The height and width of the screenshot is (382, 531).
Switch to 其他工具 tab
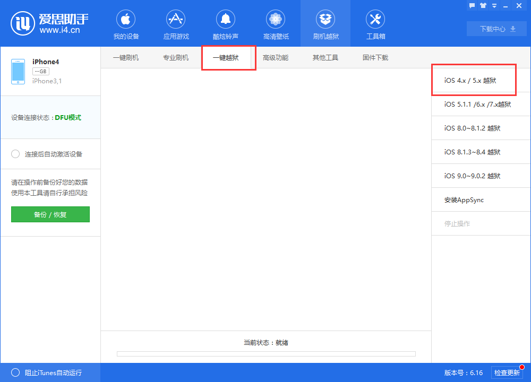(326, 57)
